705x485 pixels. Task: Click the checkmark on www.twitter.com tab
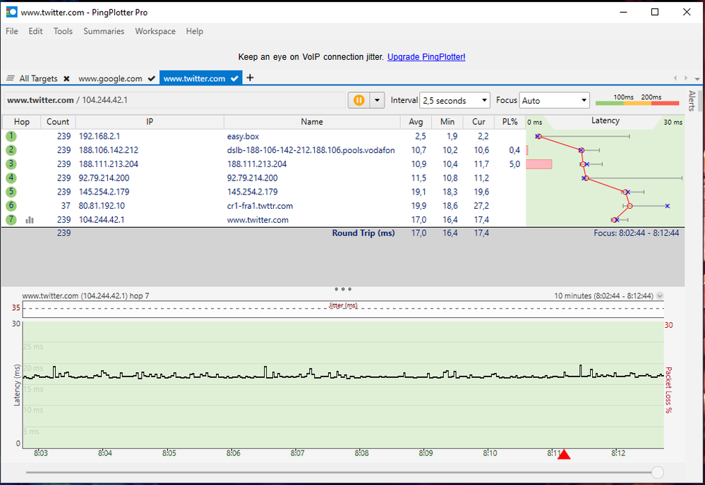pyautogui.click(x=234, y=78)
